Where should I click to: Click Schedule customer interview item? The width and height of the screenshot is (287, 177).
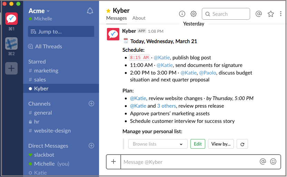click(x=182, y=121)
